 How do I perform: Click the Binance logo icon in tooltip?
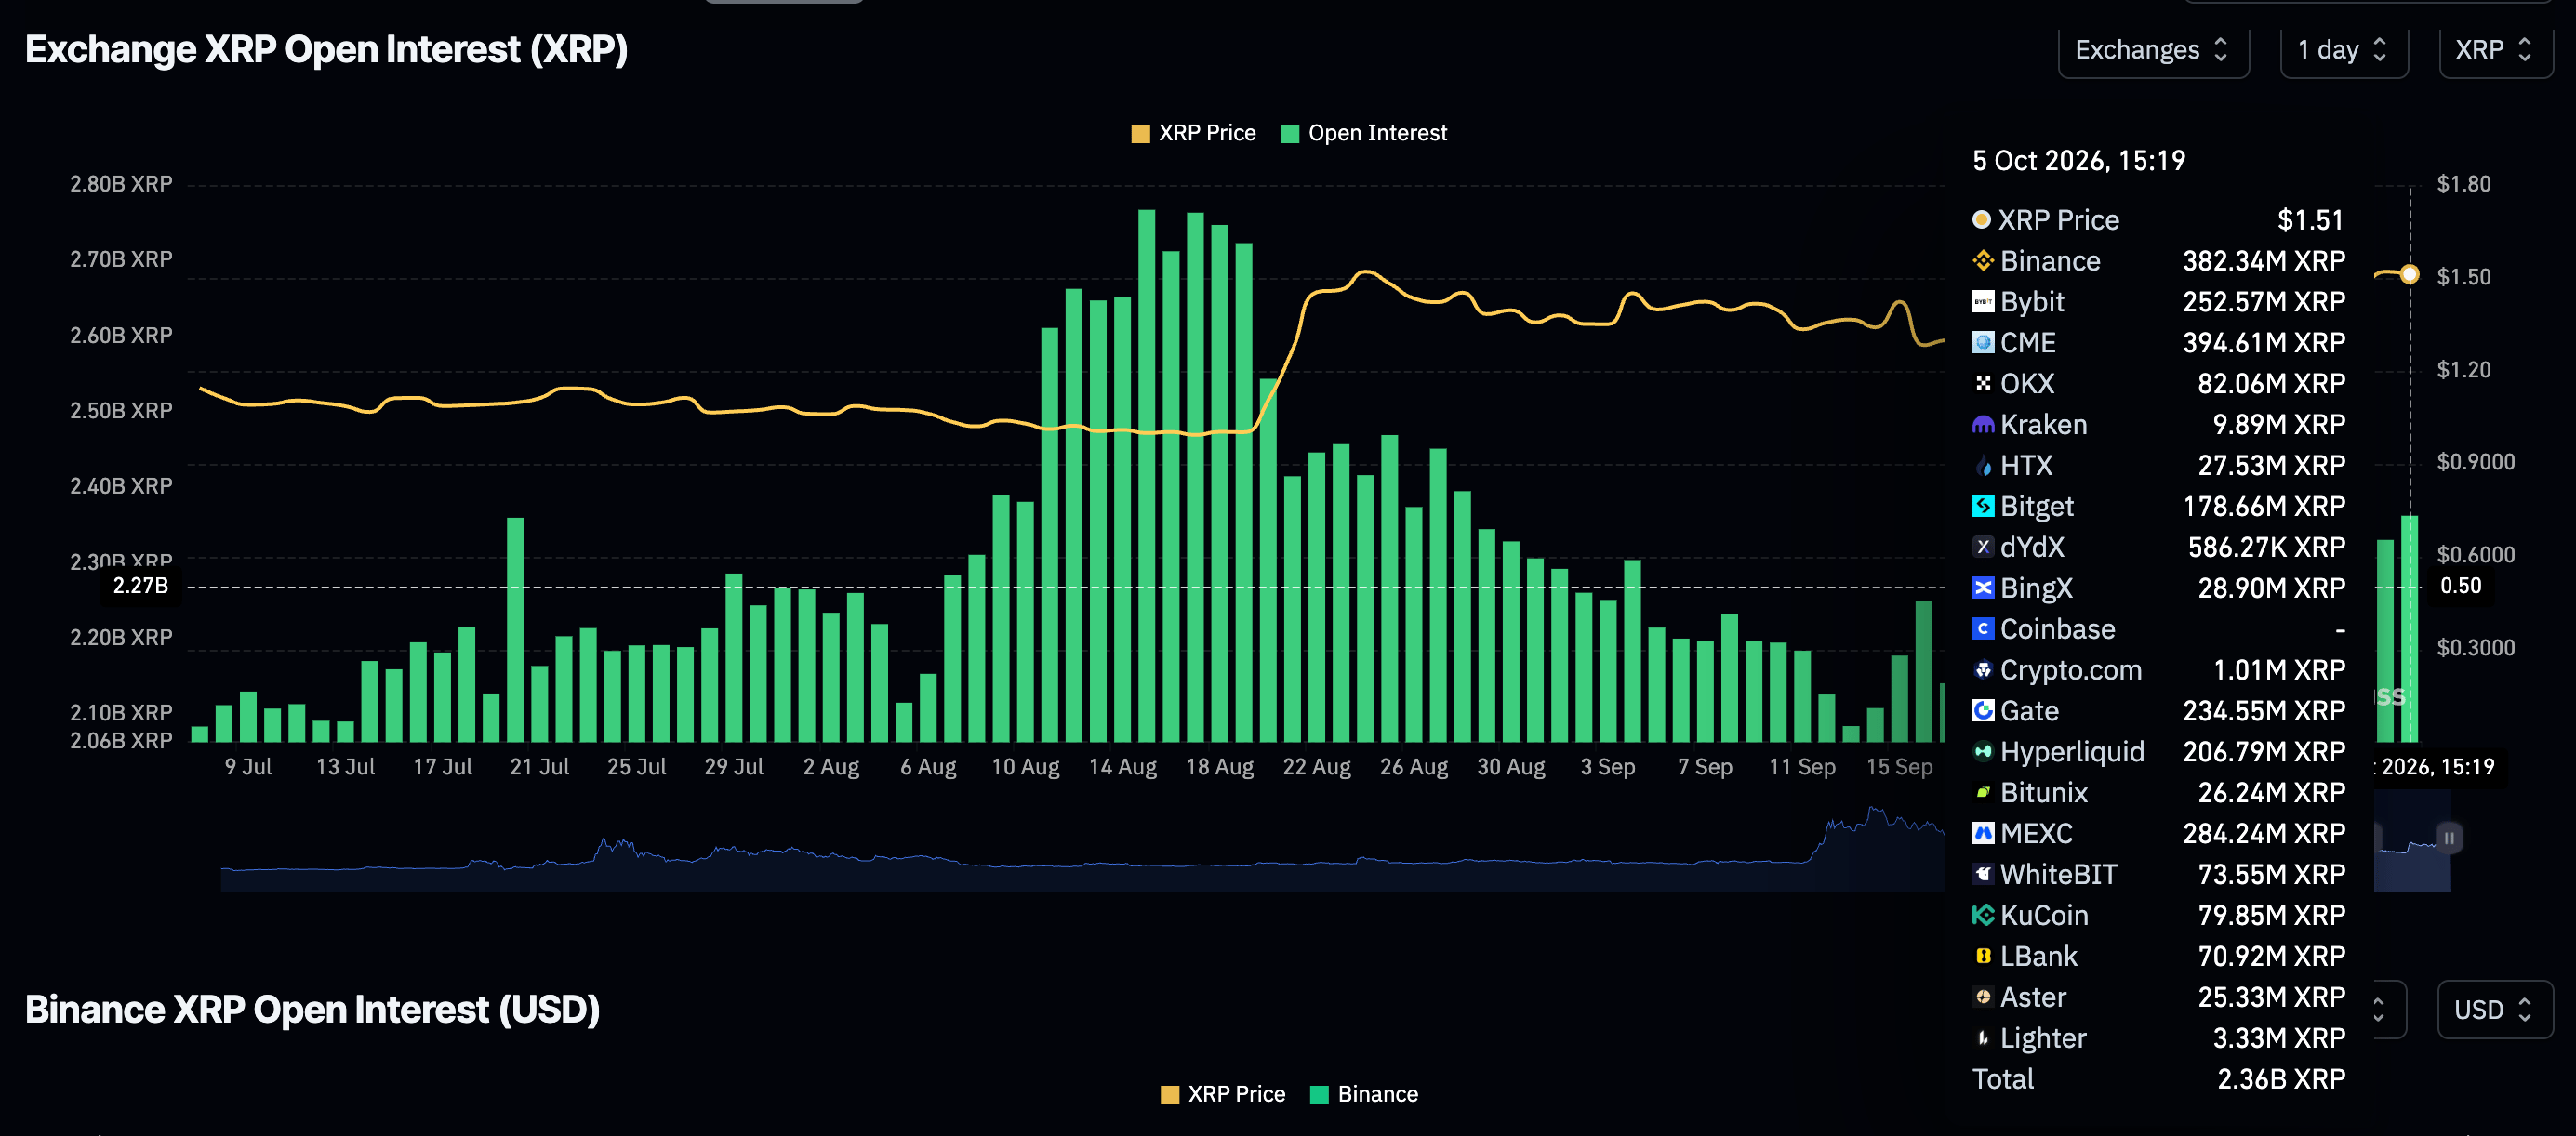coord(1982,261)
